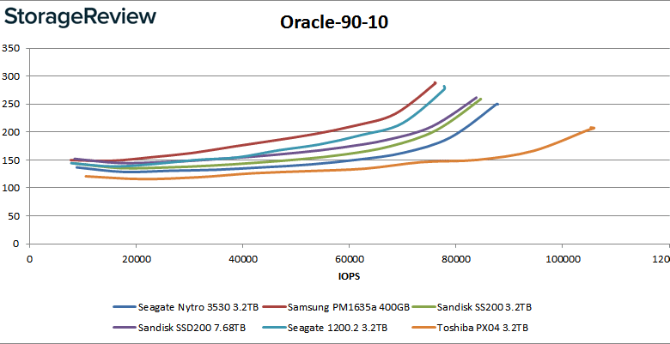Click the 60000 x-axis value
The image size is (670, 344).
(349, 258)
